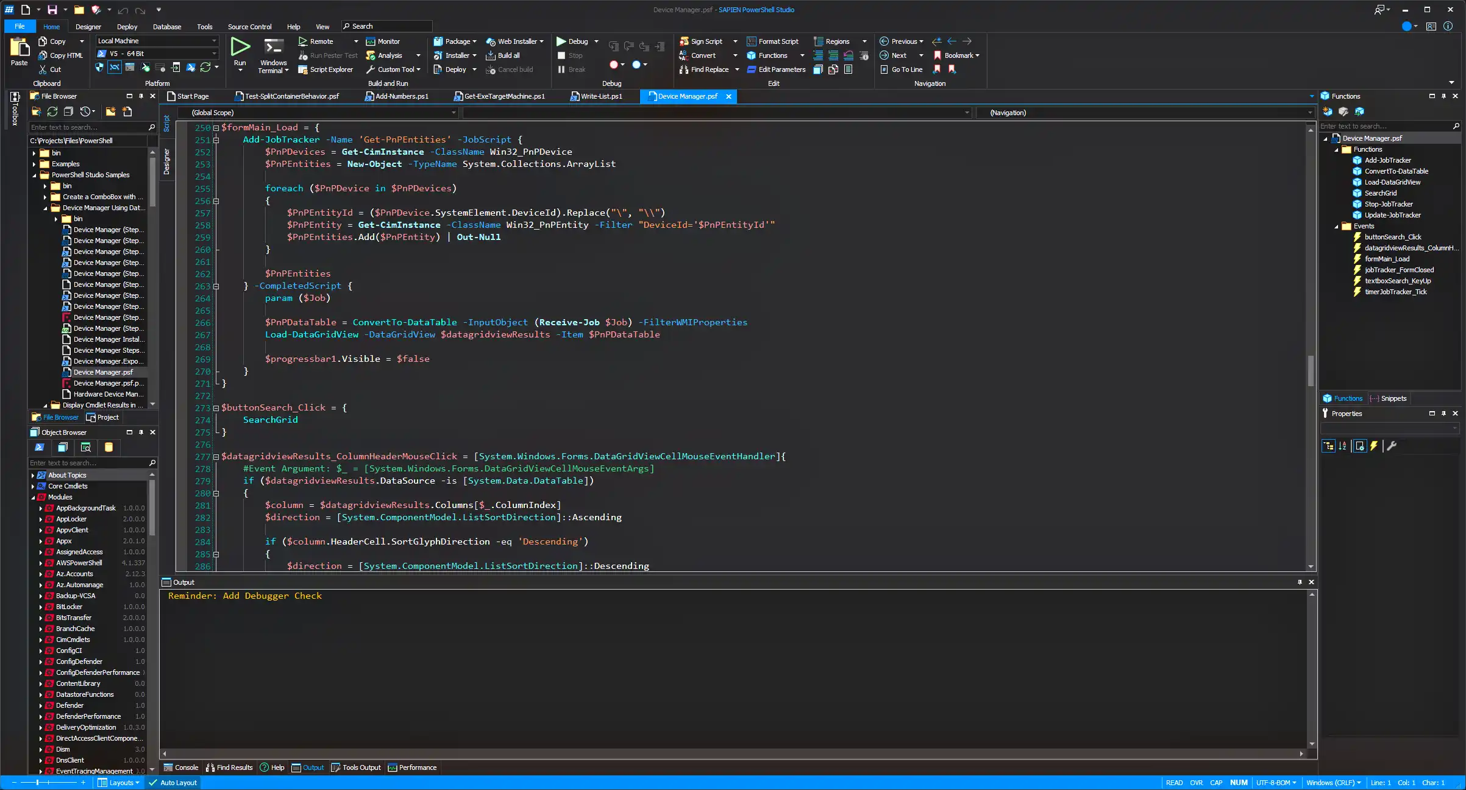Screen dimensions: 1466x790
Task: Open the Package dropdown arrow
Action: [474, 41]
